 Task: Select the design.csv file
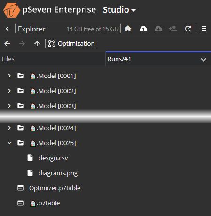tap(53, 158)
